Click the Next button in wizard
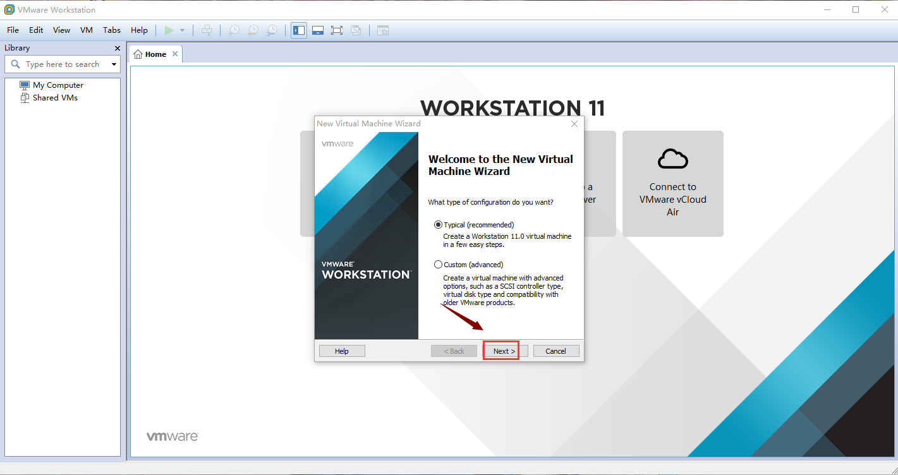Image resolution: width=898 pixels, height=475 pixels. pos(504,351)
